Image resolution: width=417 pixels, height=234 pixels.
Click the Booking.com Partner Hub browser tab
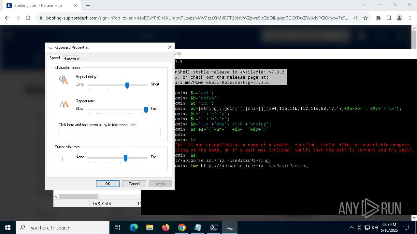point(42,6)
